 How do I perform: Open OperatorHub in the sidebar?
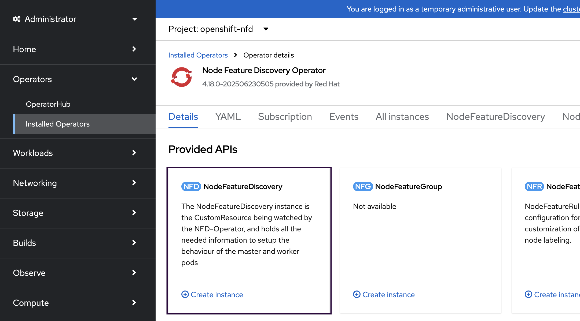pyautogui.click(x=48, y=104)
